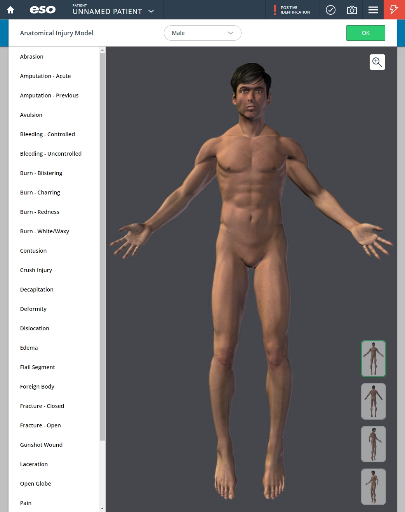Select the front view body thumbnail
Image resolution: width=405 pixels, height=512 pixels.
373,359
